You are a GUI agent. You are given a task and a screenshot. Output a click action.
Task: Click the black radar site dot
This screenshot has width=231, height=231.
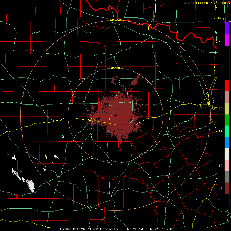tap(115, 115)
